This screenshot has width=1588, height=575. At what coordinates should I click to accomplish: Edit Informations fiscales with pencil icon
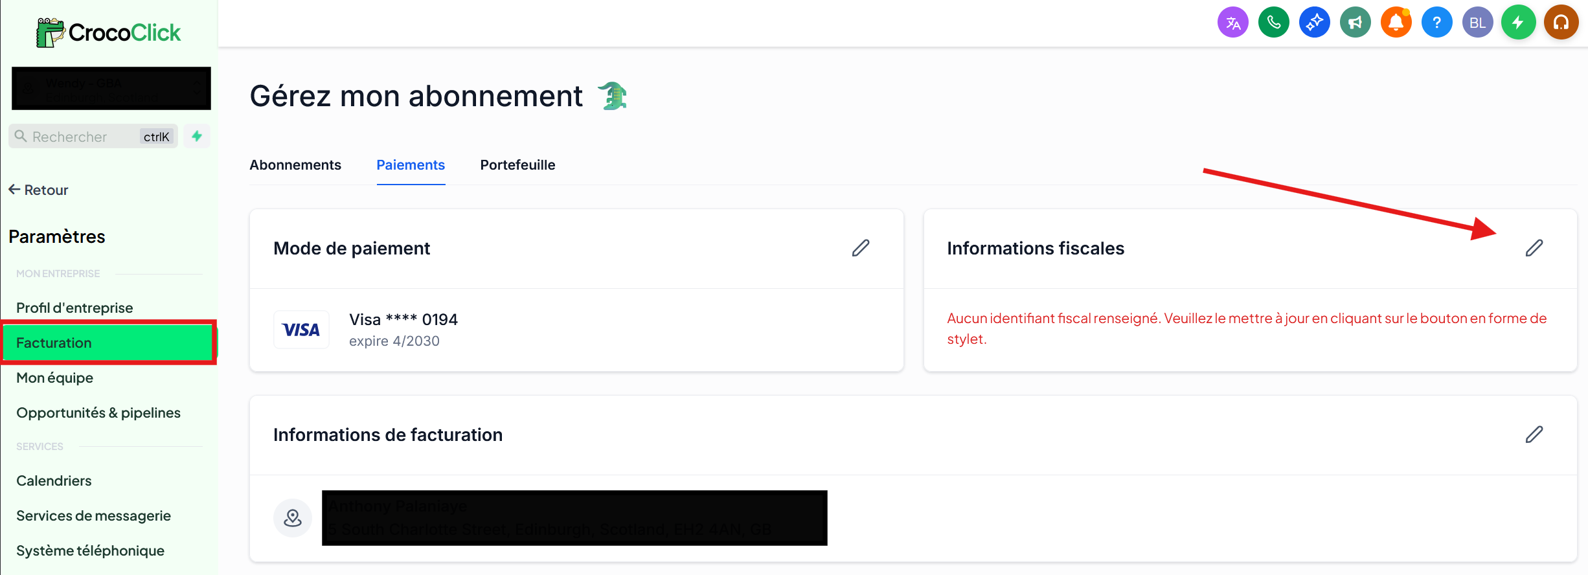click(1534, 248)
